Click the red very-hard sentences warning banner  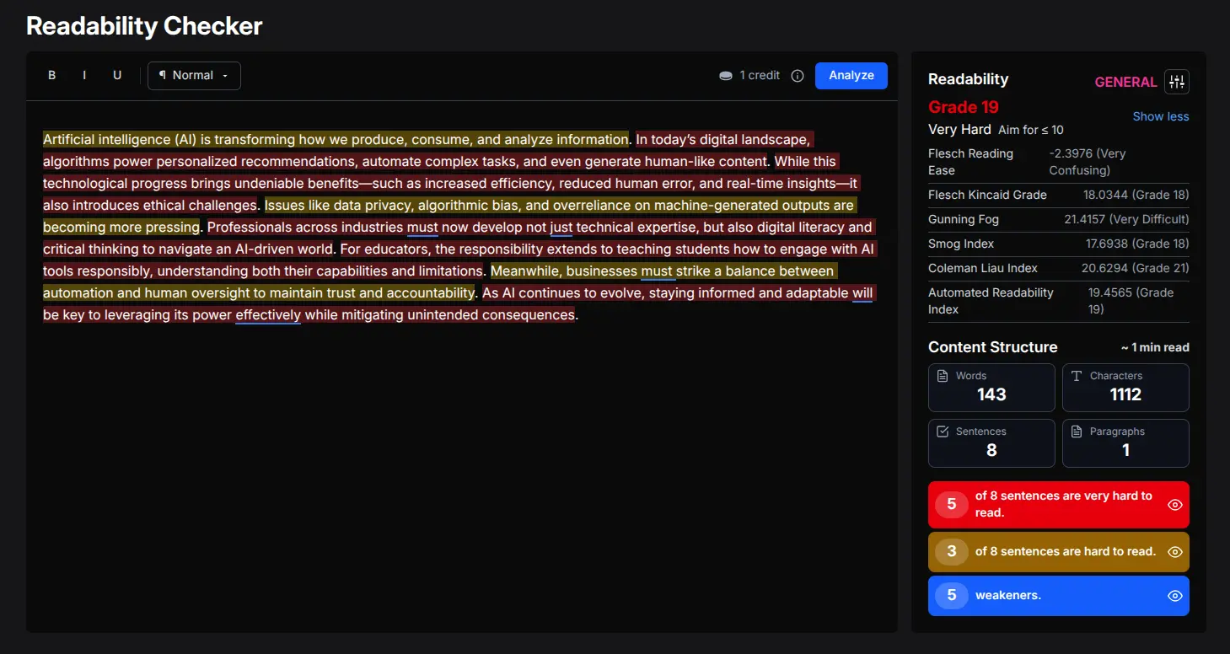pos(1058,504)
